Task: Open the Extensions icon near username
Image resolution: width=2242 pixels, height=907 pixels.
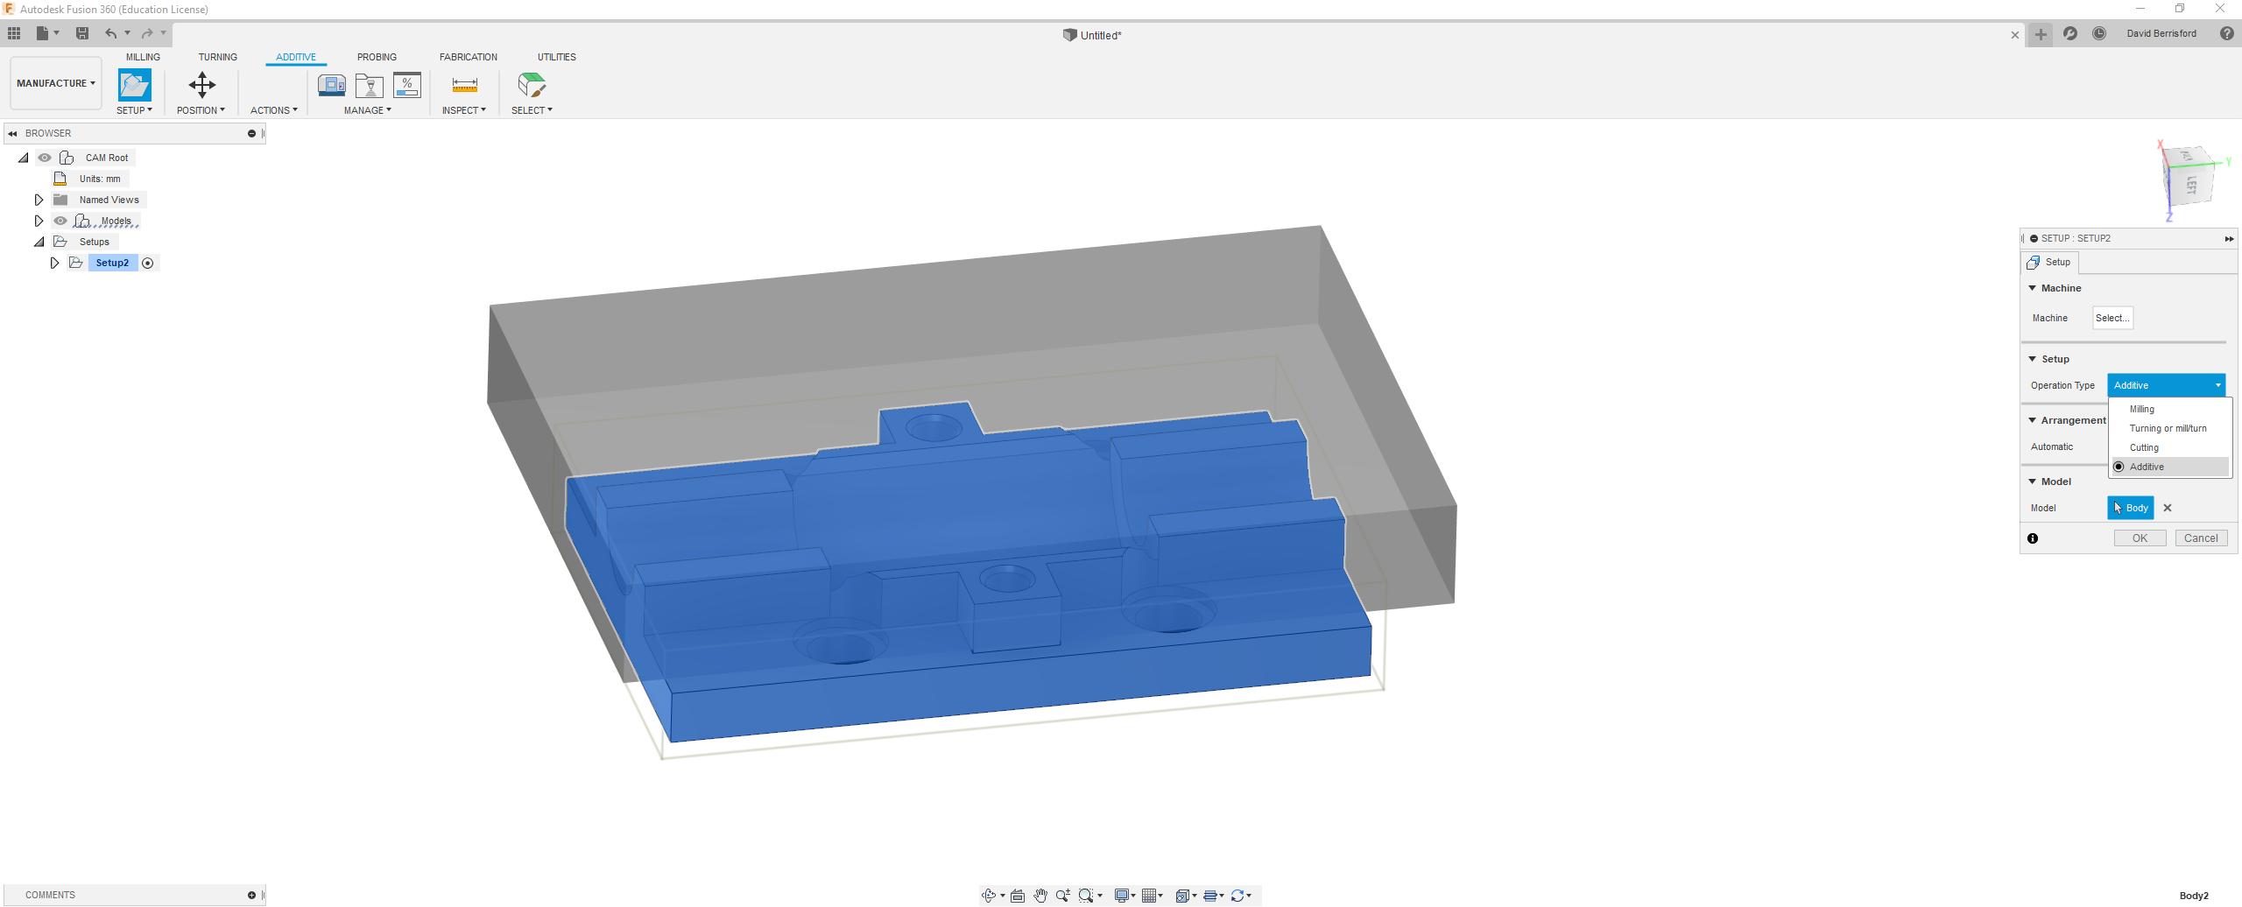Action: [2070, 33]
